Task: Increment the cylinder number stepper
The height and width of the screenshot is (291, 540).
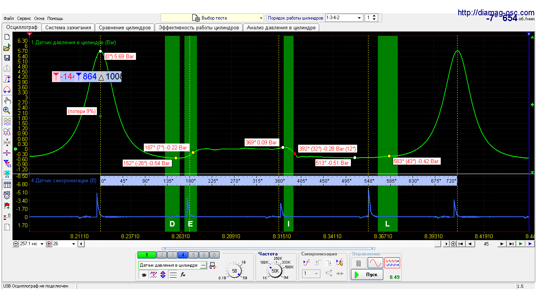Action: point(374,16)
